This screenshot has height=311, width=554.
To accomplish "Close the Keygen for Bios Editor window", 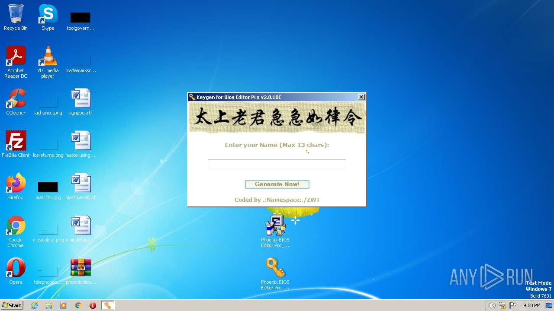I will (361, 97).
